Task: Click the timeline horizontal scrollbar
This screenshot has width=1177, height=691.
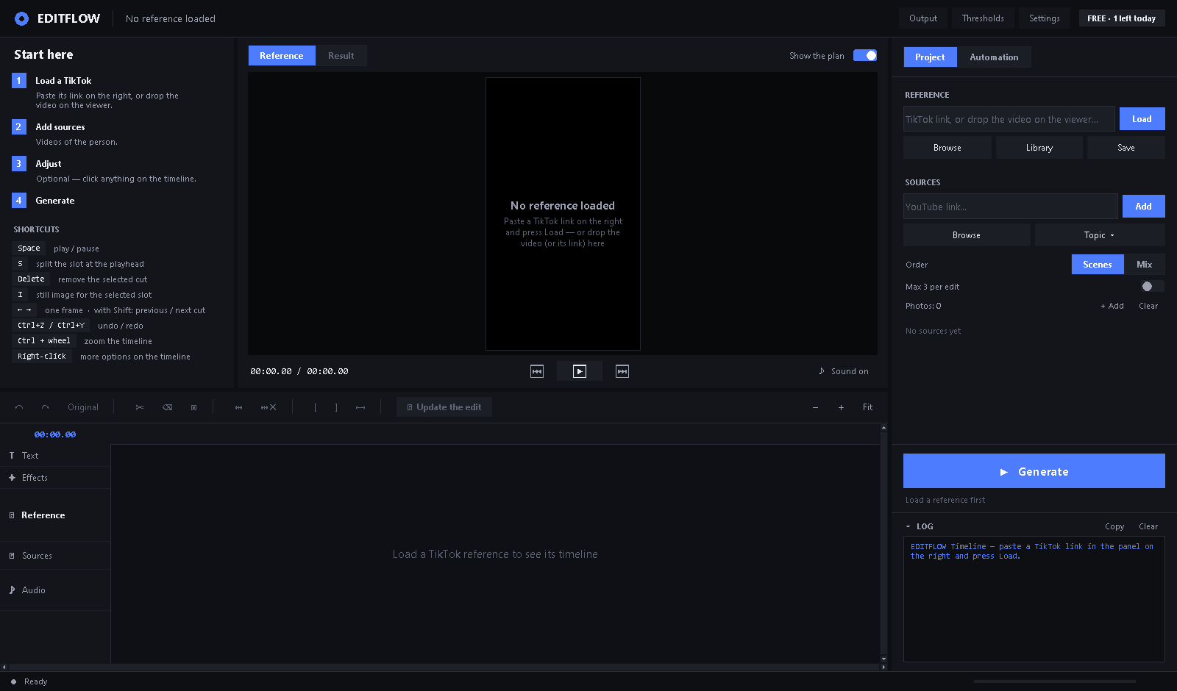Action: click(x=443, y=667)
